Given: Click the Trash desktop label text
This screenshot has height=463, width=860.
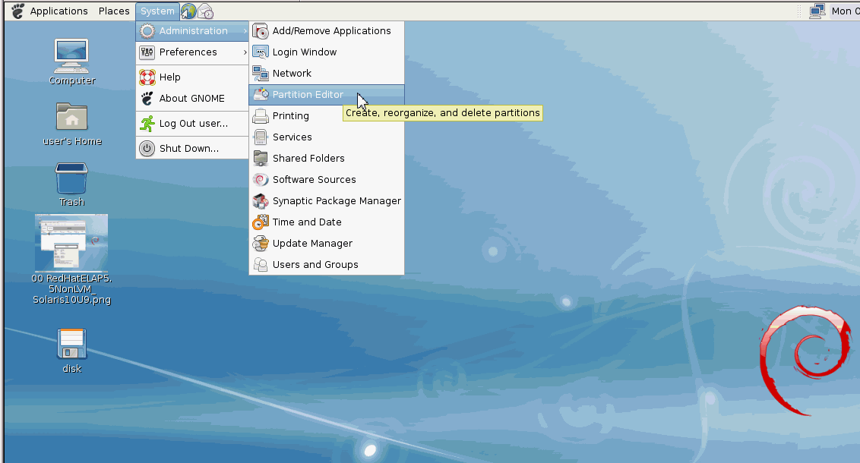Looking at the screenshot, I should 72,202.
